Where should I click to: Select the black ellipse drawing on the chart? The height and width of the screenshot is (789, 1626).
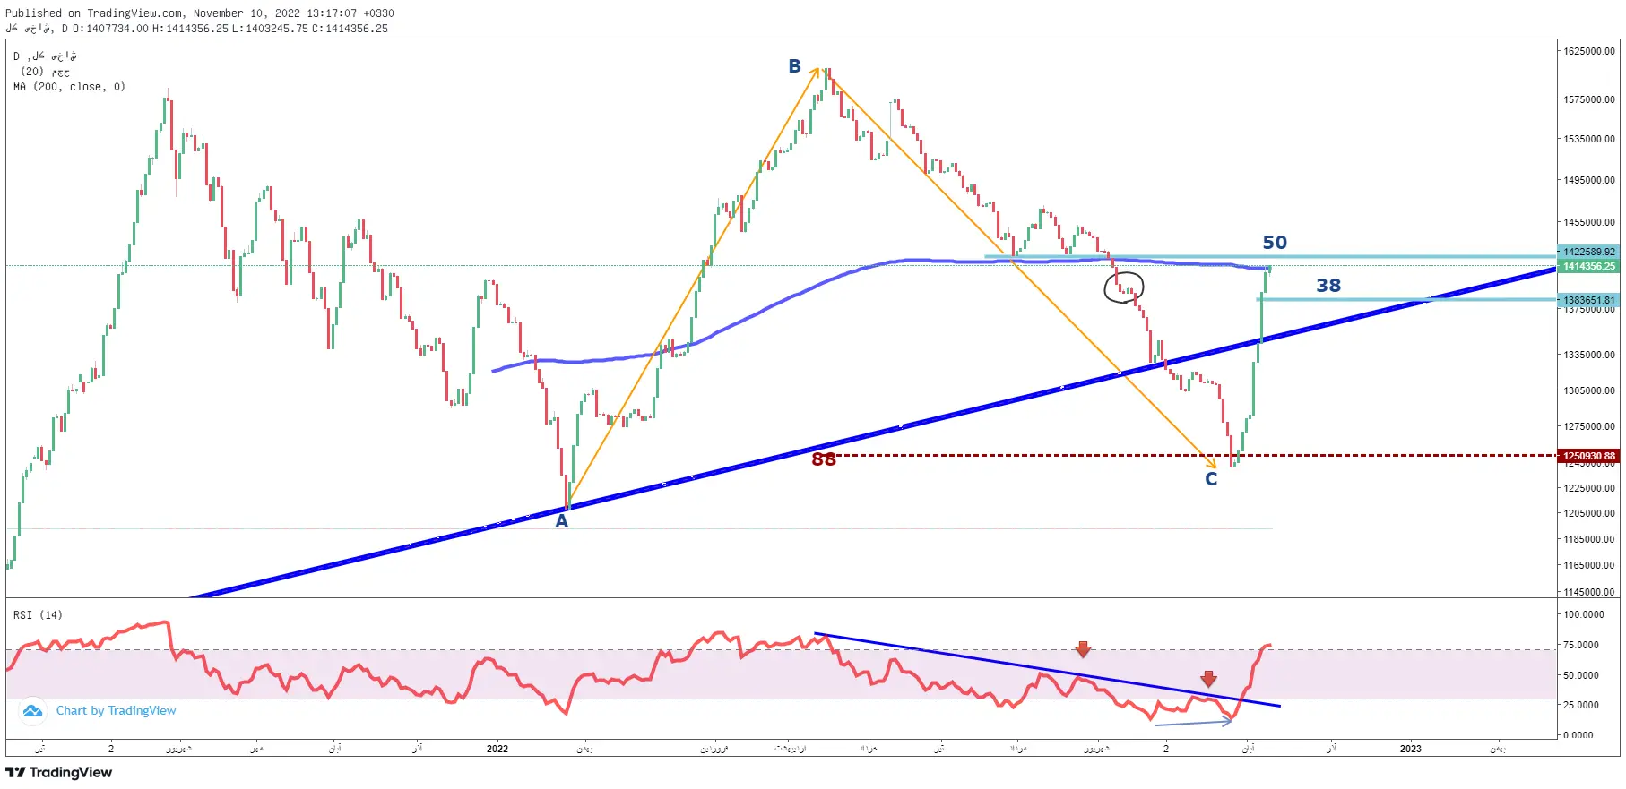click(1123, 287)
